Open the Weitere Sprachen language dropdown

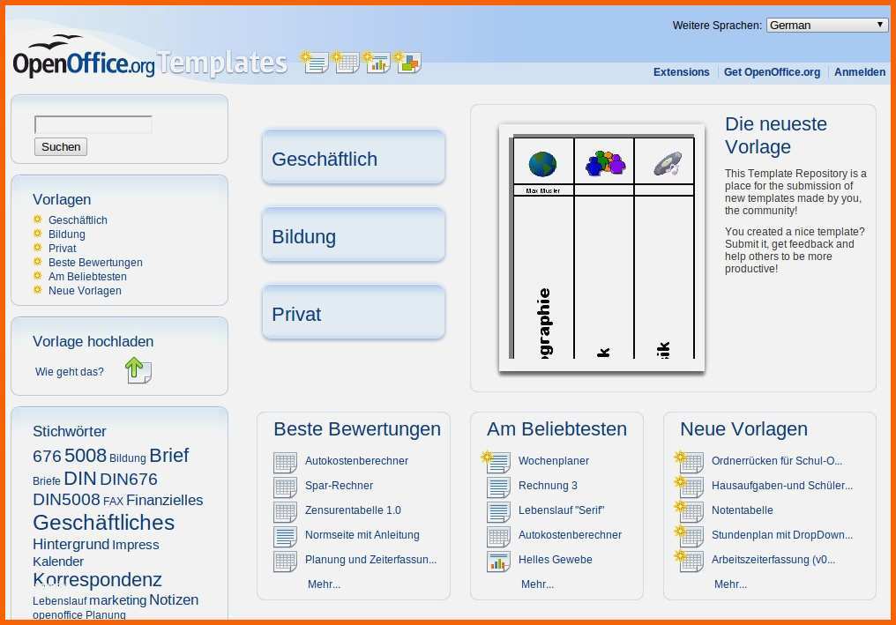pos(825,25)
